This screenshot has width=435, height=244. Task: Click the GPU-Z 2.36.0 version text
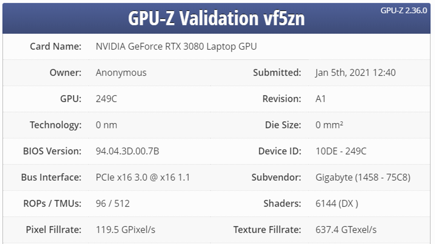403,11
